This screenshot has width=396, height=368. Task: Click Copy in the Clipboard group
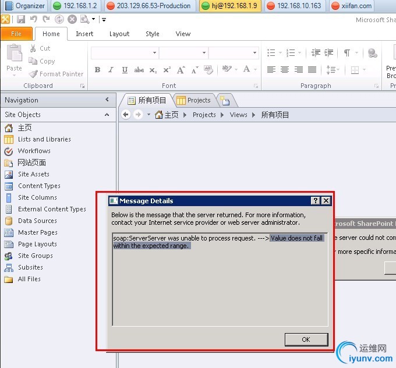pos(42,61)
